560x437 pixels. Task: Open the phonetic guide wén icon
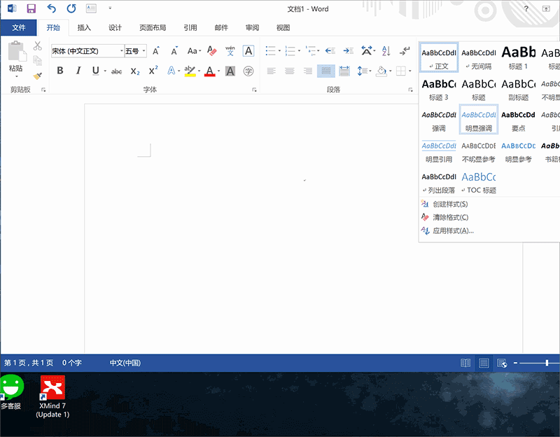pyautogui.click(x=230, y=50)
